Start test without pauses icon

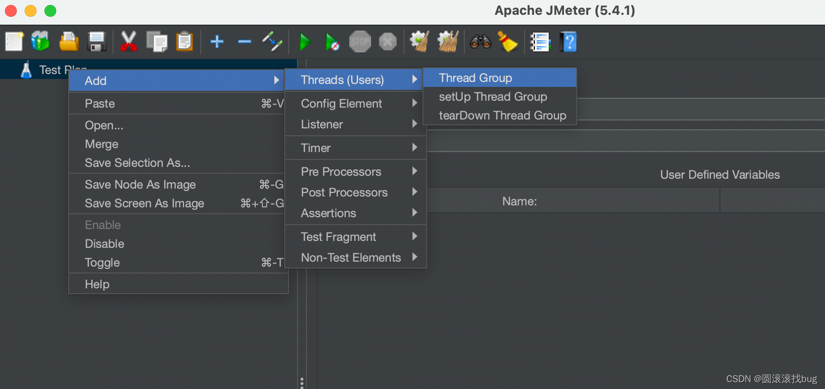pyautogui.click(x=332, y=41)
